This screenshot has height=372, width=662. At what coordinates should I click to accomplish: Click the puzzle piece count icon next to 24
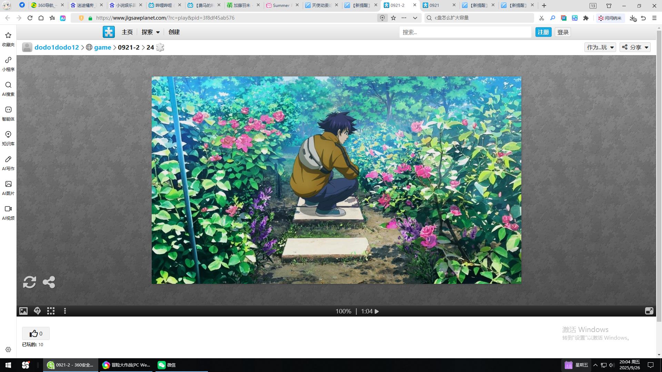click(x=160, y=48)
